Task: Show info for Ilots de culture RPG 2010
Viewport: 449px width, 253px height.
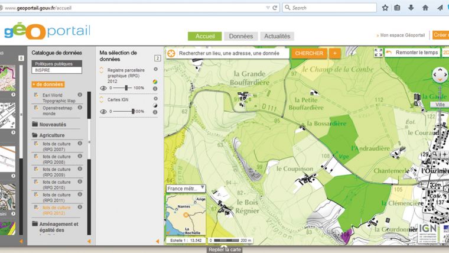Action: pos(80,181)
